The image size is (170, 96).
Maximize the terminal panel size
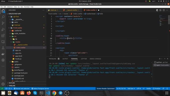(165, 59)
